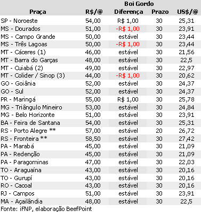
Task: Click the MT - Cáceres (1) label
Action: point(23,52)
